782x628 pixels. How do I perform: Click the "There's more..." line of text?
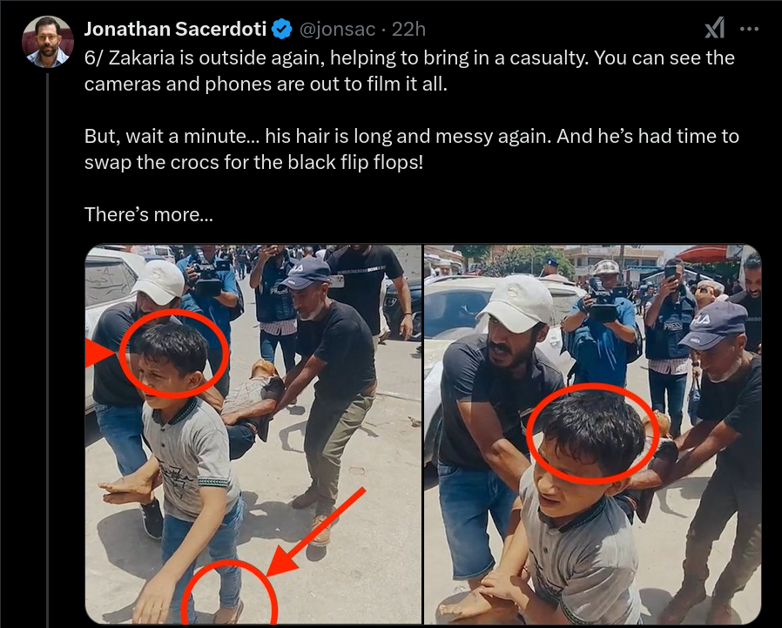tap(149, 214)
